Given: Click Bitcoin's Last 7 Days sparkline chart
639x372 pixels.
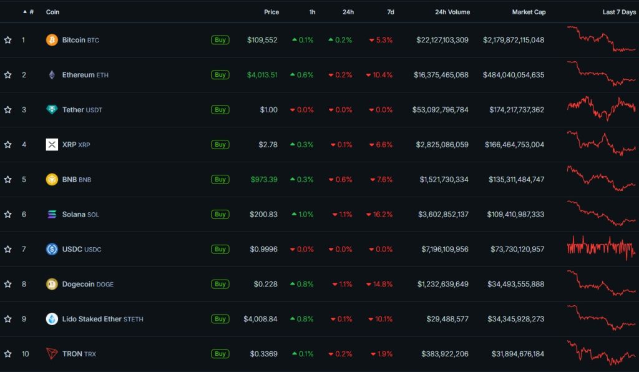Looking at the screenshot, I should [600, 39].
